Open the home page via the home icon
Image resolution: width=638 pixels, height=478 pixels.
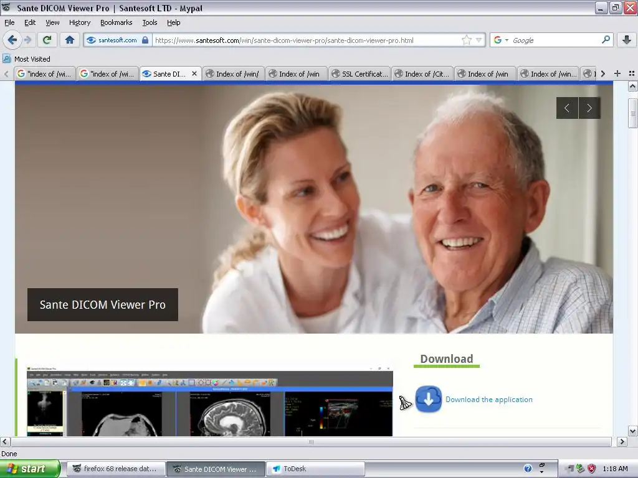coord(70,40)
